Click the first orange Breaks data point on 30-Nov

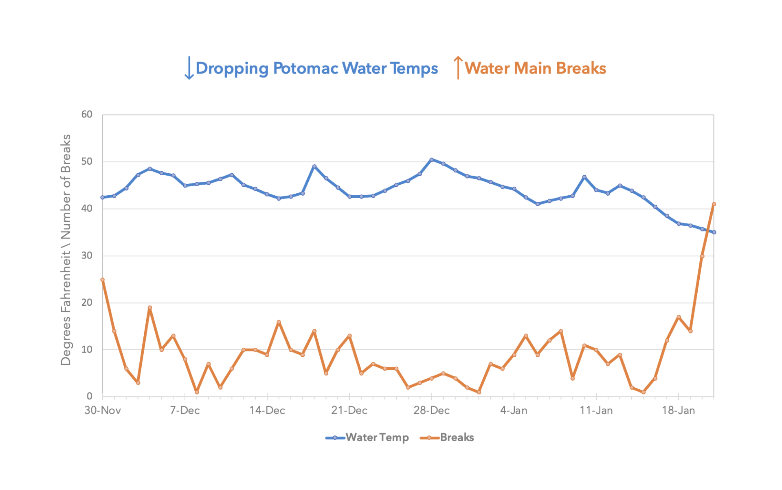[103, 280]
